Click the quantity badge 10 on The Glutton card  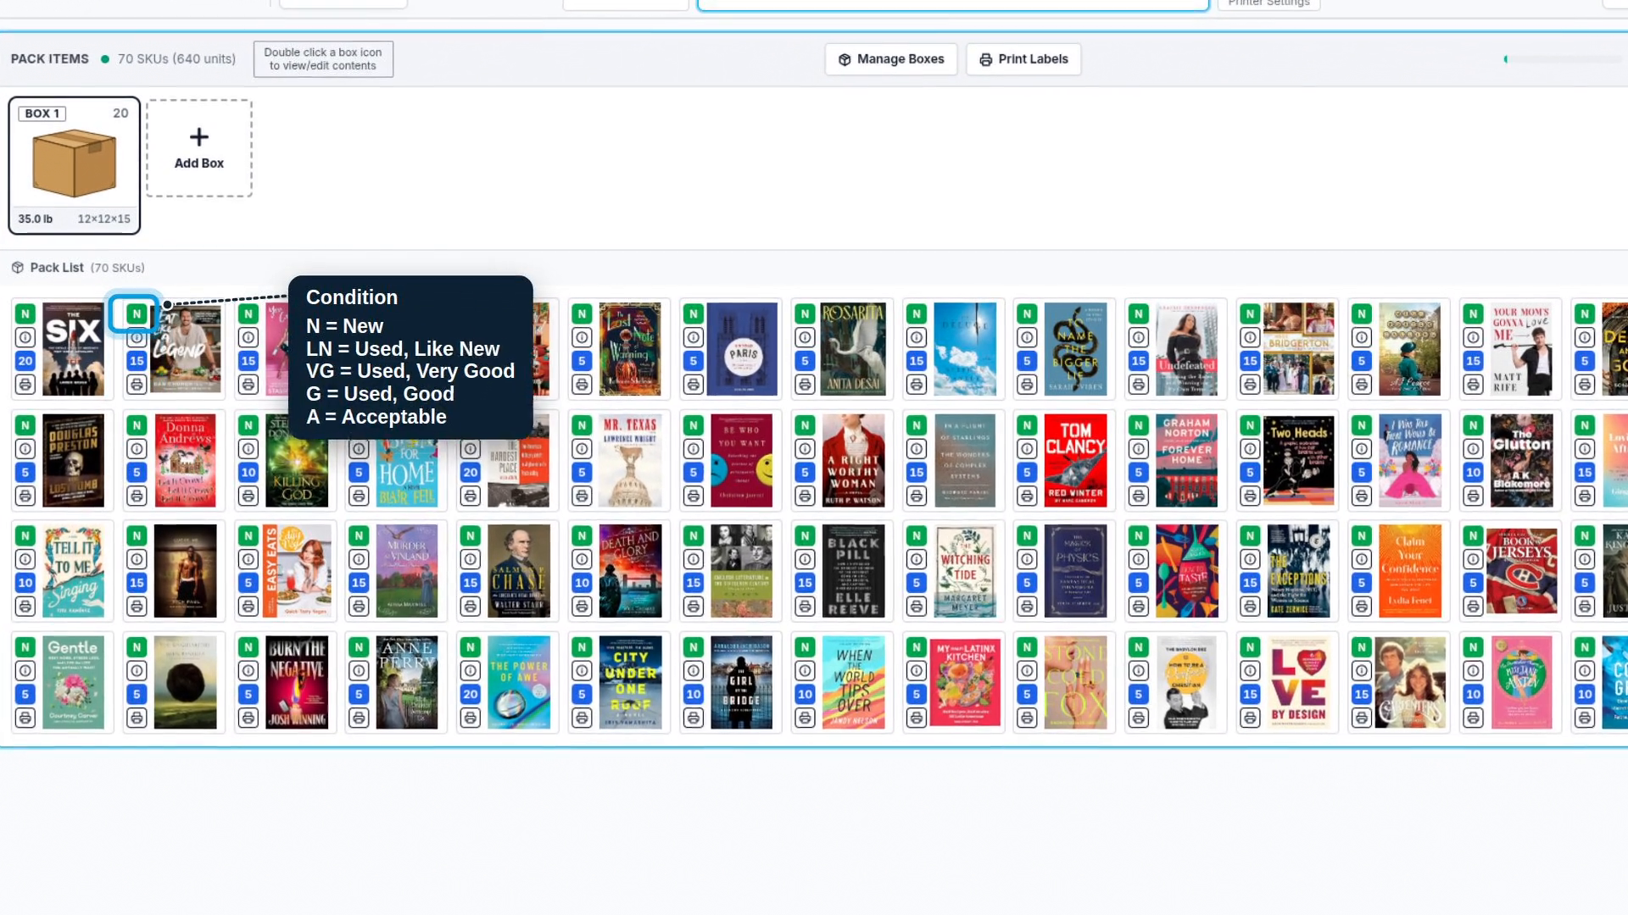pyautogui.click(x=1473, y=472)
